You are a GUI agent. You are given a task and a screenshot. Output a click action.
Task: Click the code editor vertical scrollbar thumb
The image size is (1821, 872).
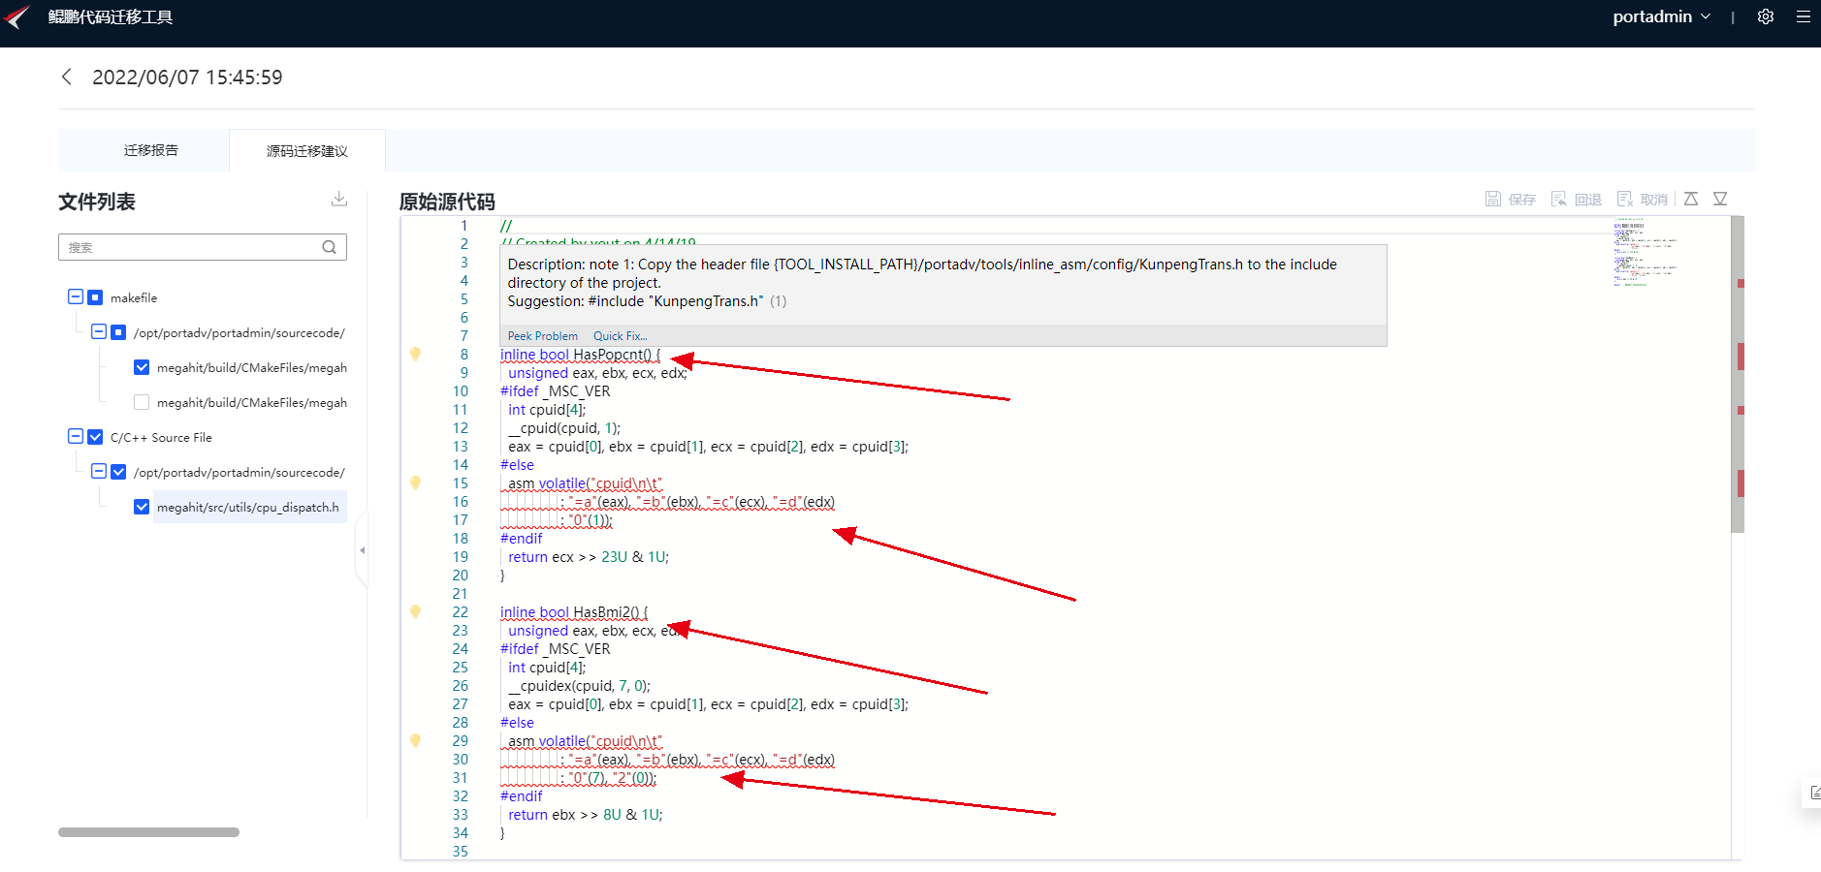pyautogui.click(x=1738, y=374)
